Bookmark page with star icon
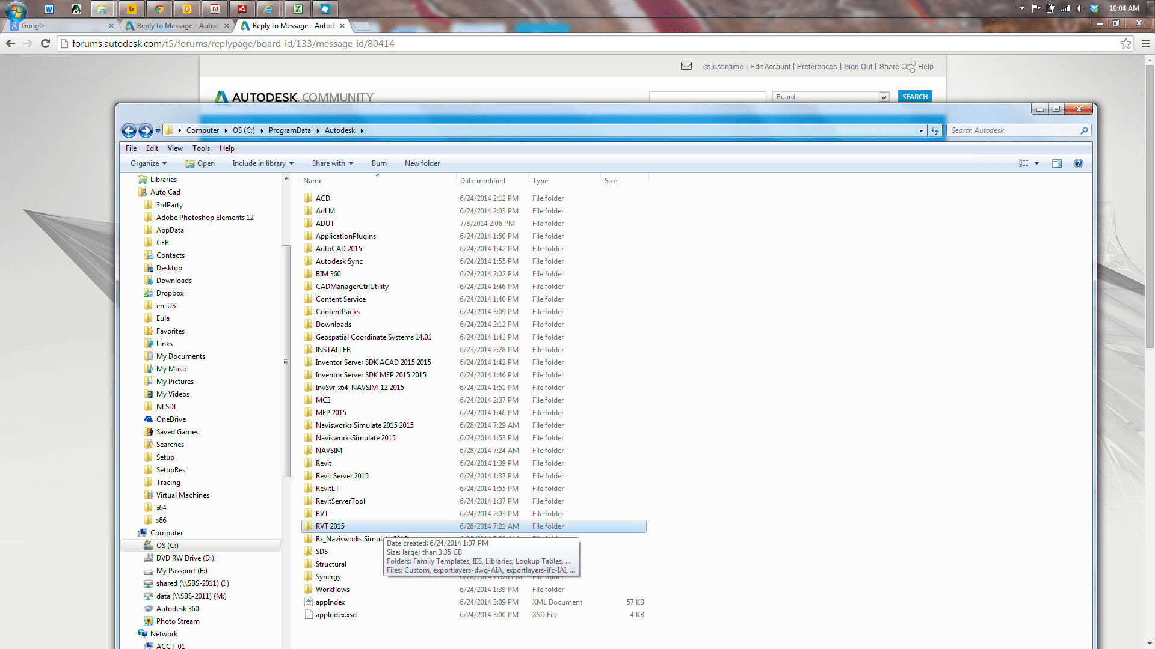Image resolution: width=1155 pixels, height=649 pixels. 1126,43
